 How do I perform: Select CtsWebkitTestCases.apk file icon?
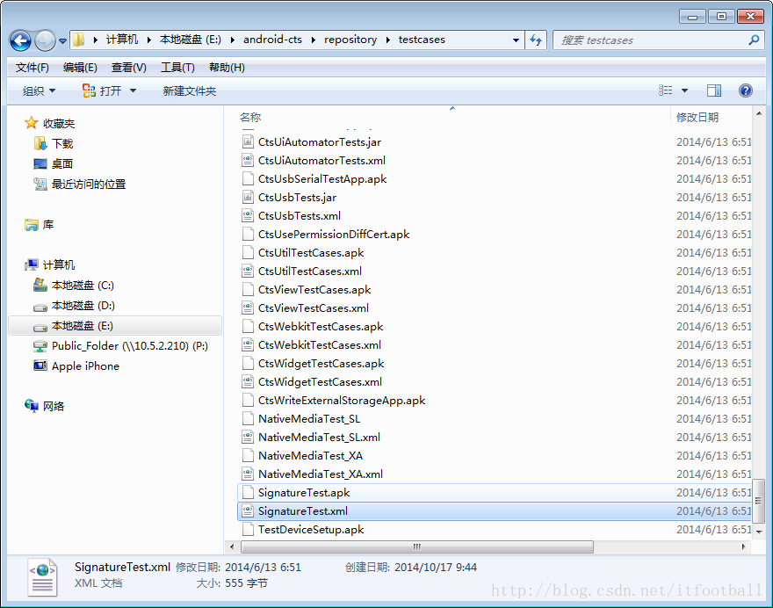248,327
